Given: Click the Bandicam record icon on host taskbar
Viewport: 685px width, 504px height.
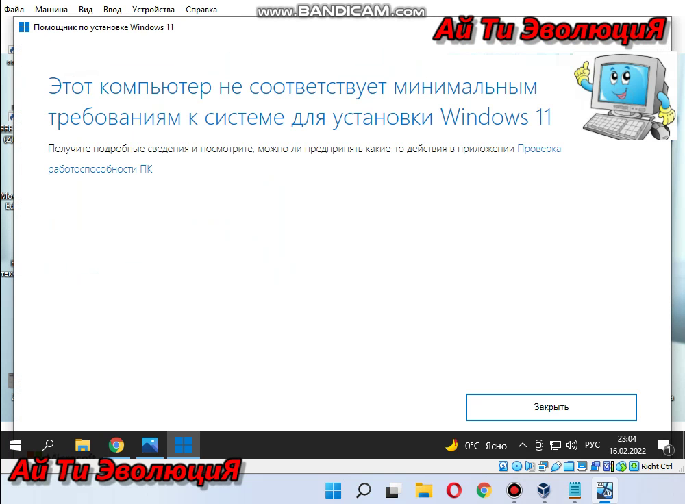Looking at the screenshot, I should click(x=514, y=491).
